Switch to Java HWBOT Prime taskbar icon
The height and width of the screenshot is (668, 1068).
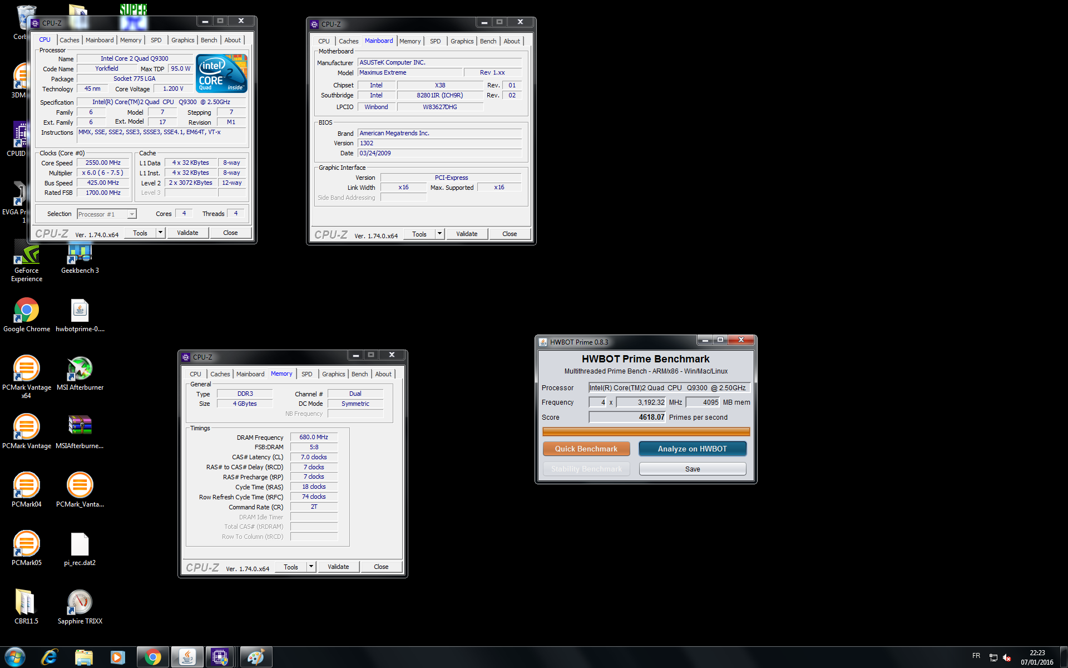click(x=187, y=657)
